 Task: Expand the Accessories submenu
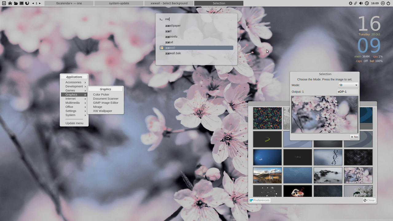click(74, 82)
